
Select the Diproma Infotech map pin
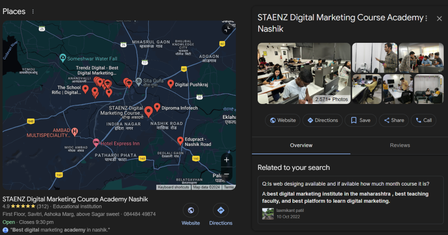pos(157,107)
